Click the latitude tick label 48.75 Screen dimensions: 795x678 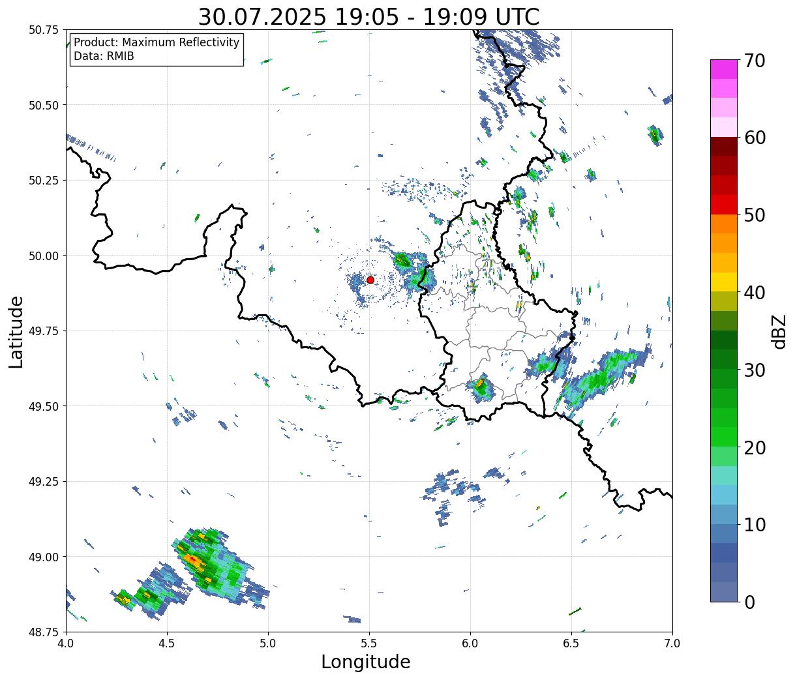click(x=44, y=632)
